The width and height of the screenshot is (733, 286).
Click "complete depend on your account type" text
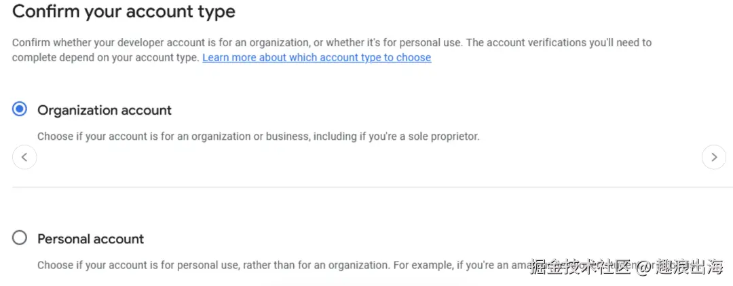(106, 58)
